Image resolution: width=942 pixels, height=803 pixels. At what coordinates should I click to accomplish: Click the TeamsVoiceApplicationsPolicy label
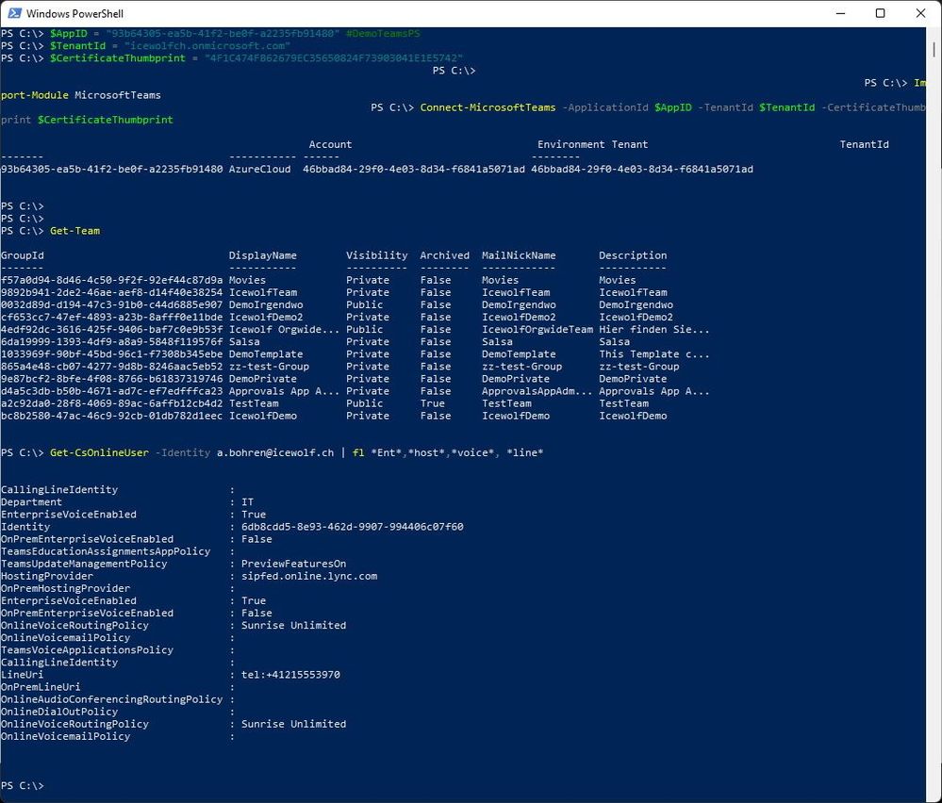point(87,650)
